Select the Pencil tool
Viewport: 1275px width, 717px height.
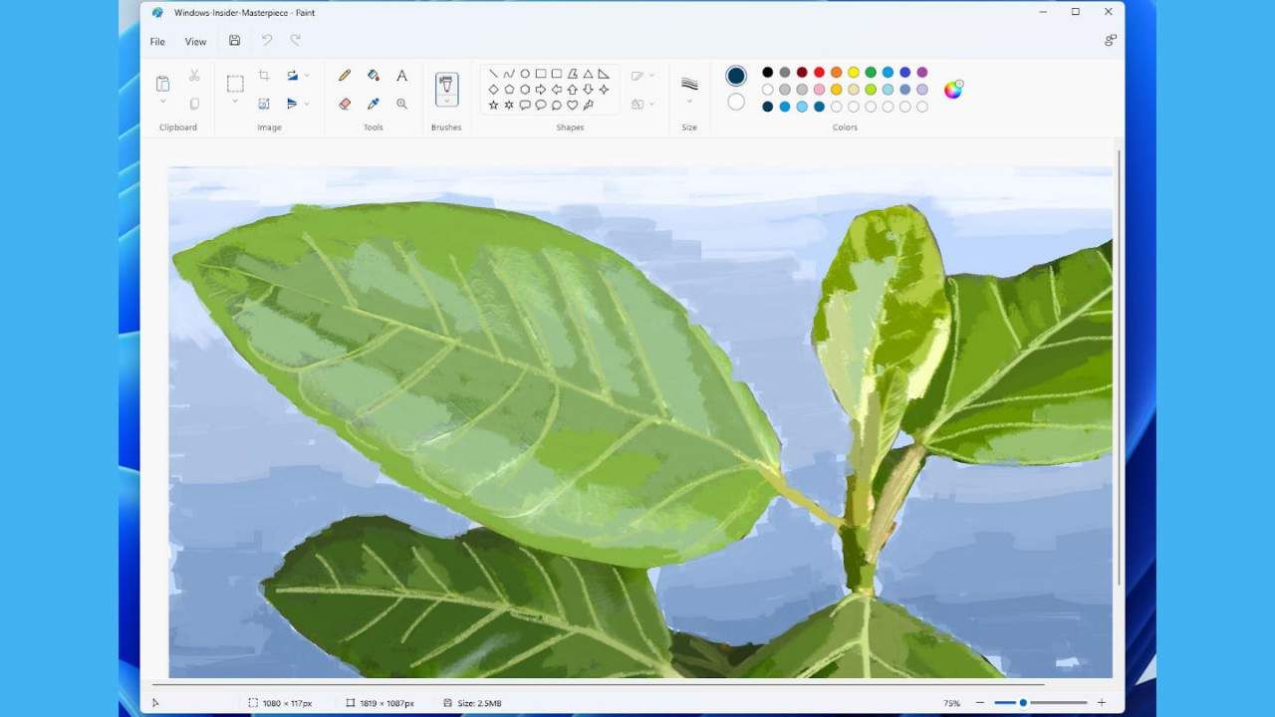pyautogui.click(x=345, y=76)
